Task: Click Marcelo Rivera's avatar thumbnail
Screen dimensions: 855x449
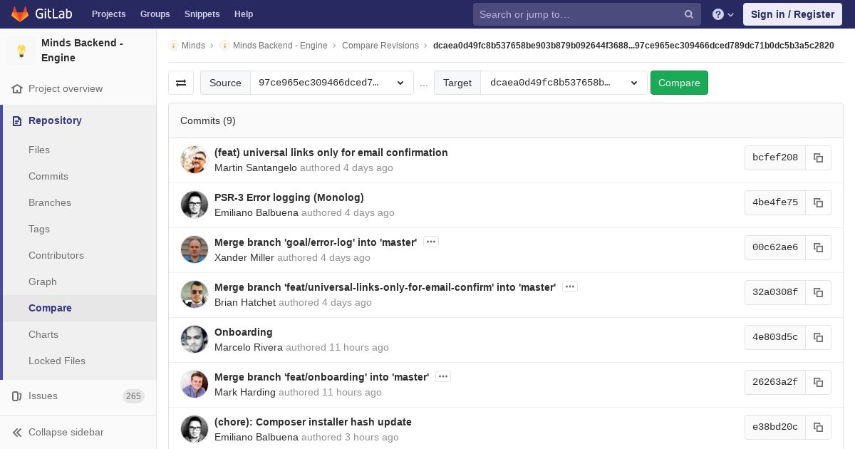Action: [x=195, y=339]
